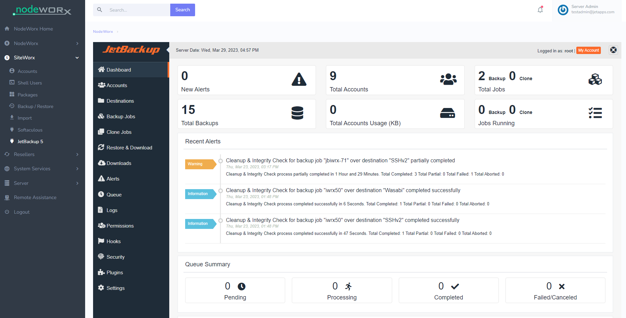Click the Total Backups database icon
626x318 pixels.
tap(297, 113)
